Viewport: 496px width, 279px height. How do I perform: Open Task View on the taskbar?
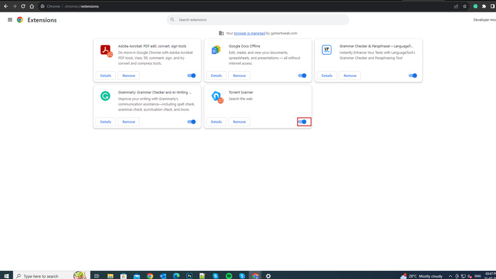[x=97, y=276]
